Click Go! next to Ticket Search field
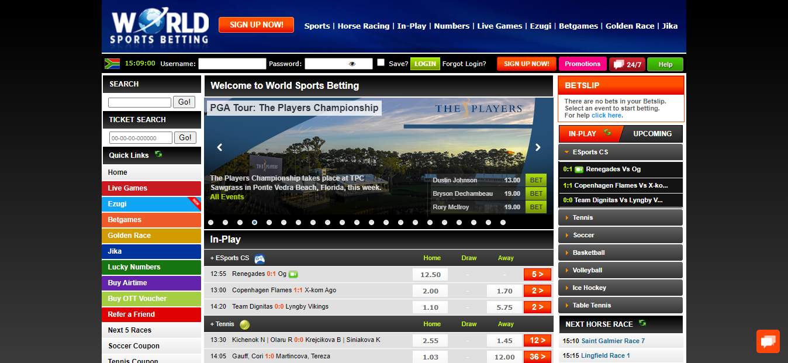 point(185,138)
